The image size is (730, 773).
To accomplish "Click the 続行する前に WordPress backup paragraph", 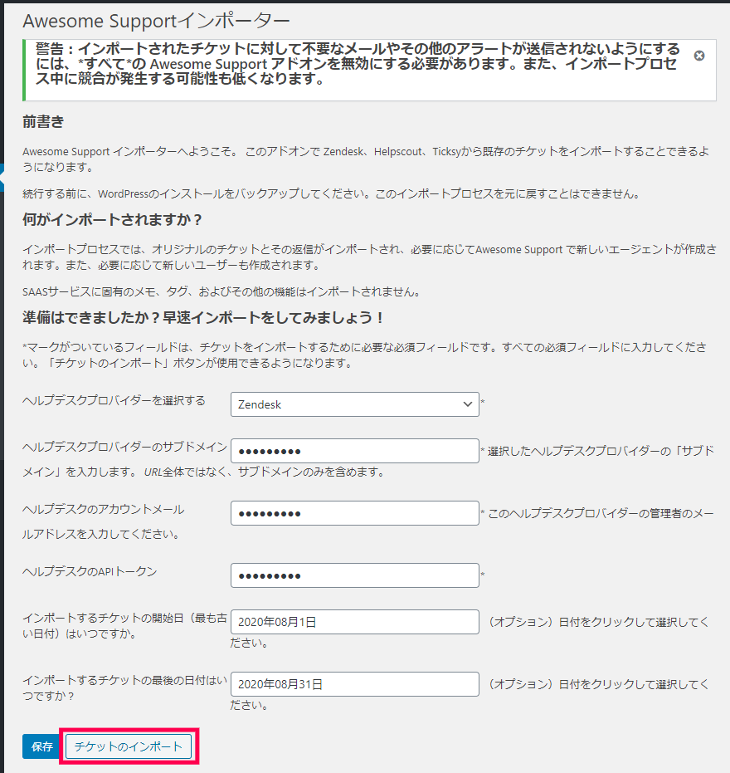I will click(x=332, y=193).
